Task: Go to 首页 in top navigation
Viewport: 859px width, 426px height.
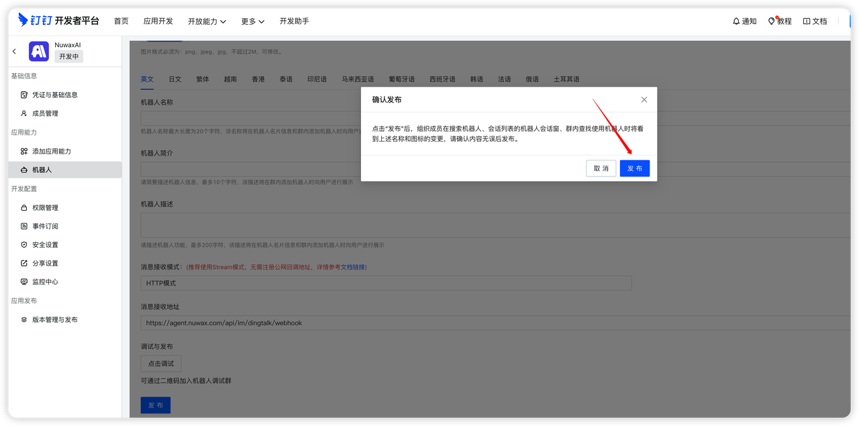Action: tap(121, 21)
